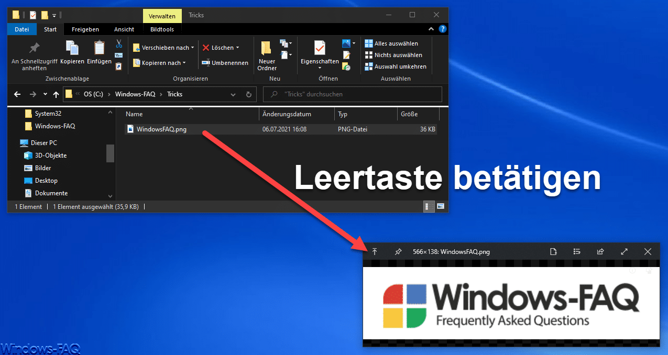Open the Bildtools tab

[x=162, y=29]
